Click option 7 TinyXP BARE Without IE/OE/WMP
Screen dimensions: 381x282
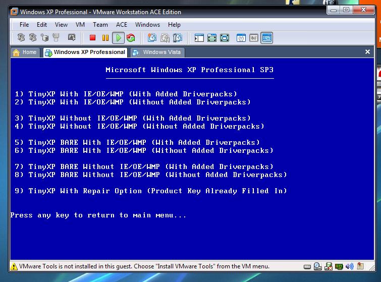[x=144, y=166]
